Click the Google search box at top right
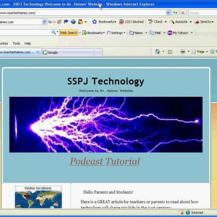 203,13
